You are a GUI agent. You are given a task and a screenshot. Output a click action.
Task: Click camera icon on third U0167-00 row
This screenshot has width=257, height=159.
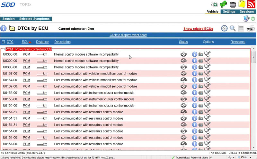click(x=200, y=86)
